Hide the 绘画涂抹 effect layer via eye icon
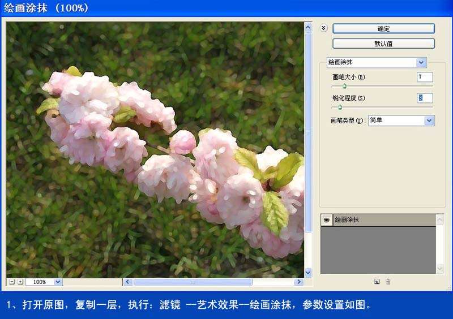The width and height of the screenshot is (453, 319). 327,220
